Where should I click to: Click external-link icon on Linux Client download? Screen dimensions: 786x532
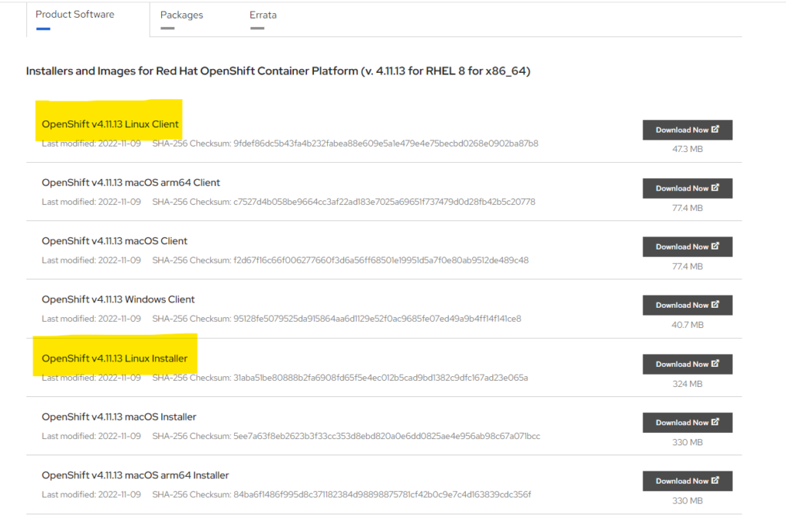(x=716, y=130)
